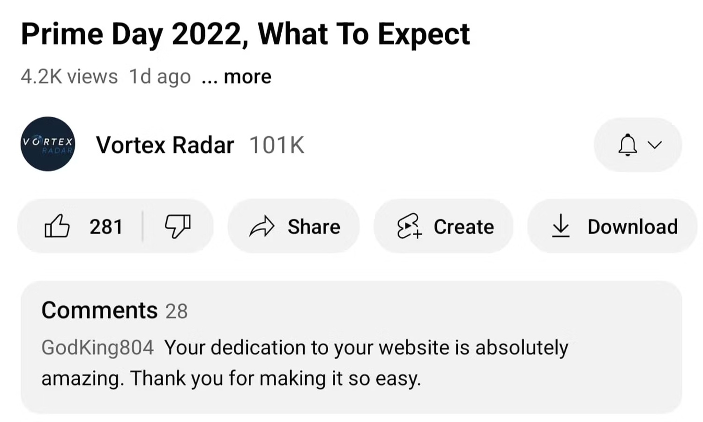Click the 101K subscriber count
703x422 pixels.
tap(277, 145)
